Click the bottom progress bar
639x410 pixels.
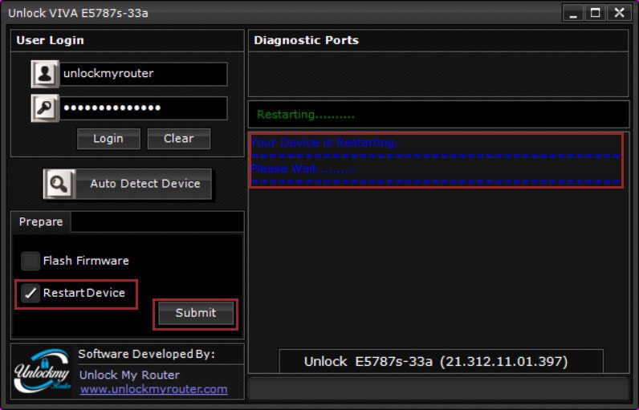438,389
